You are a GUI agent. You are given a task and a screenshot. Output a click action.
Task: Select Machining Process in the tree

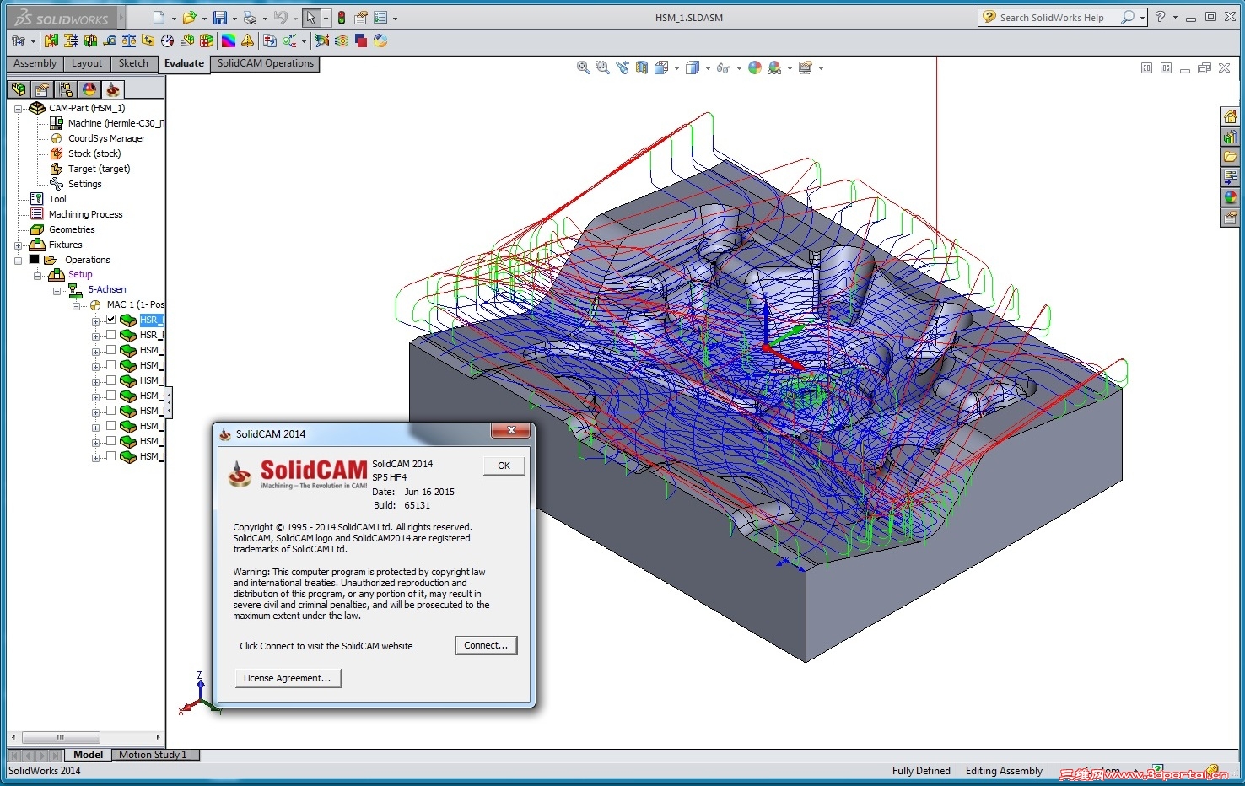pyautogui.click(x=77, y=214)
